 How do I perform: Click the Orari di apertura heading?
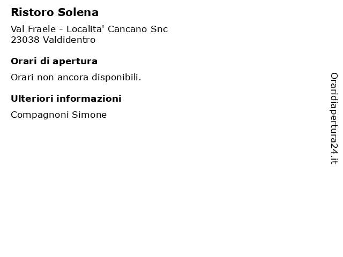pos(54,61)
